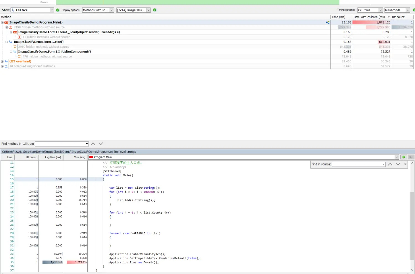Open the Find method in call tree dropdown
This screenshot has width=415, height=274.
pyautogui.click(x=87, y=144)
